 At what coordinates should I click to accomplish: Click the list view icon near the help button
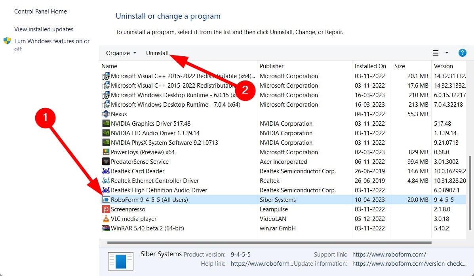[435, 52]
